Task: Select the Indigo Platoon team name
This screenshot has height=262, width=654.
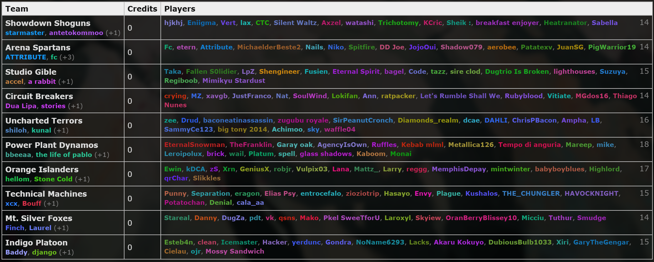Action: (x=36, y=243)
